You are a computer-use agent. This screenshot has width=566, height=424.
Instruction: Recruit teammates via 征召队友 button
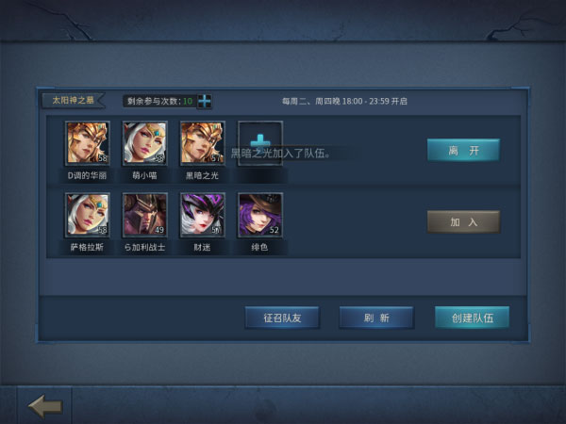tap(282, 318)
